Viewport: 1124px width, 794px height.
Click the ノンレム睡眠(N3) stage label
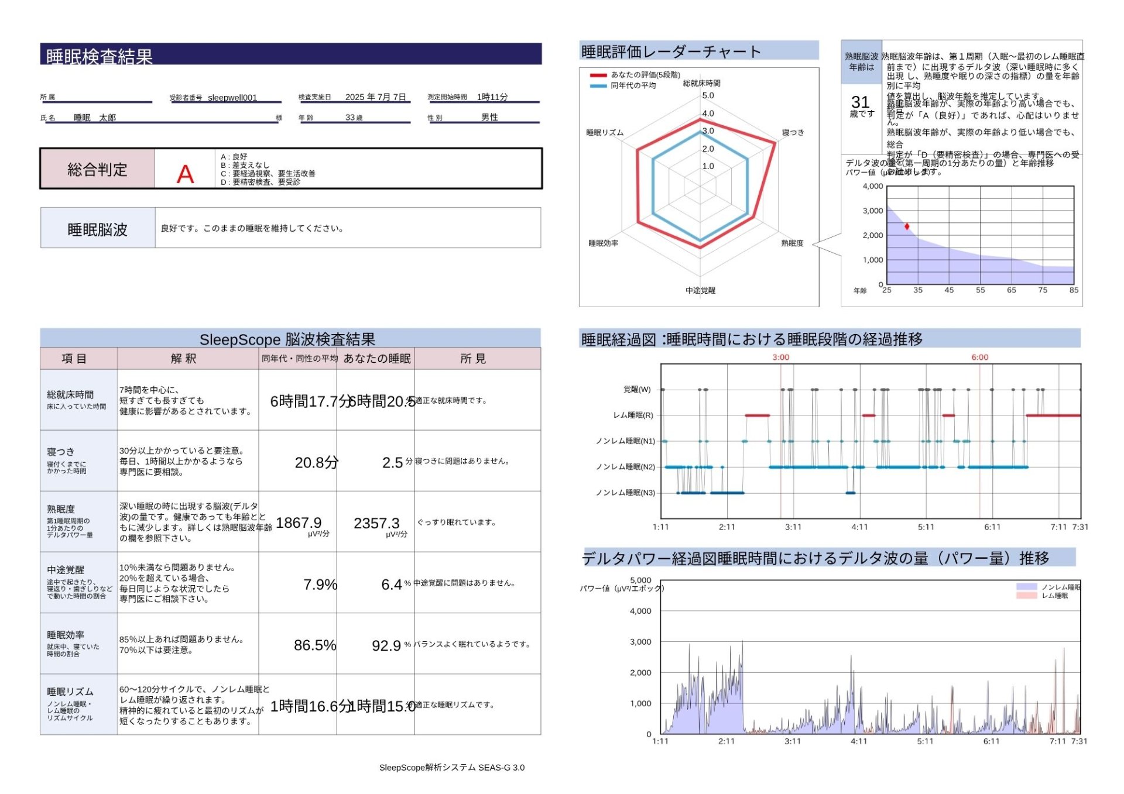tap(625, 493)
